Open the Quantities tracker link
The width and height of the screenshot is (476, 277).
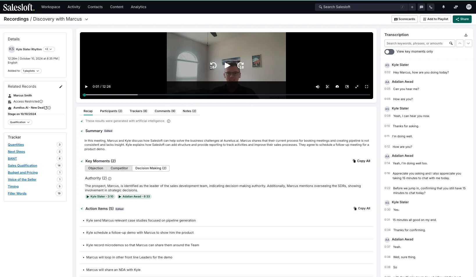point(16,145)
